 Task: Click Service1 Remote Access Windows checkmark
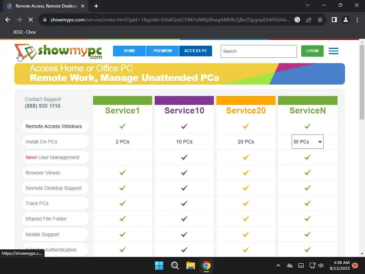click(x=123, y=126)
